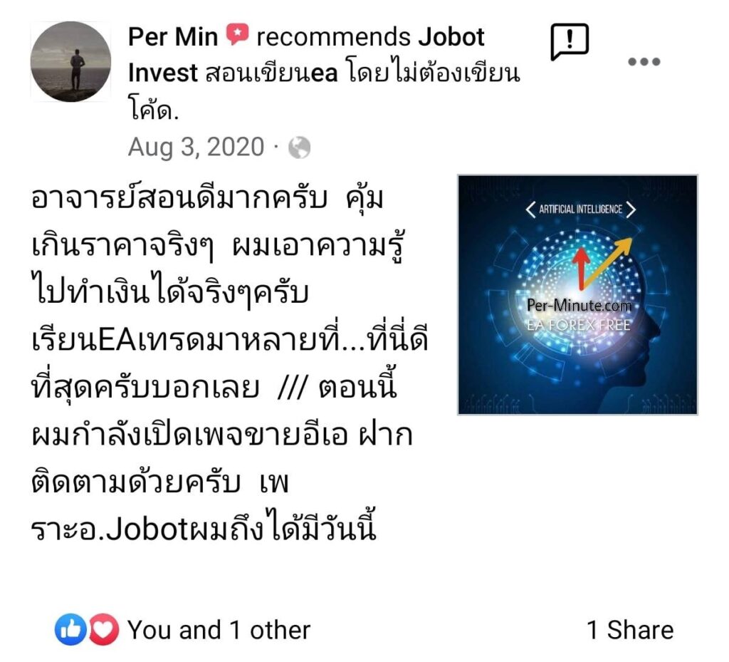Open the three-dot post options menu
Screen dimensions: 729x662
644,61
